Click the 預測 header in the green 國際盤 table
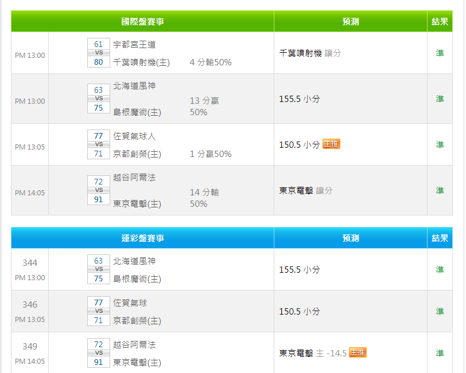466x373 pixels. tap(351, 21)
